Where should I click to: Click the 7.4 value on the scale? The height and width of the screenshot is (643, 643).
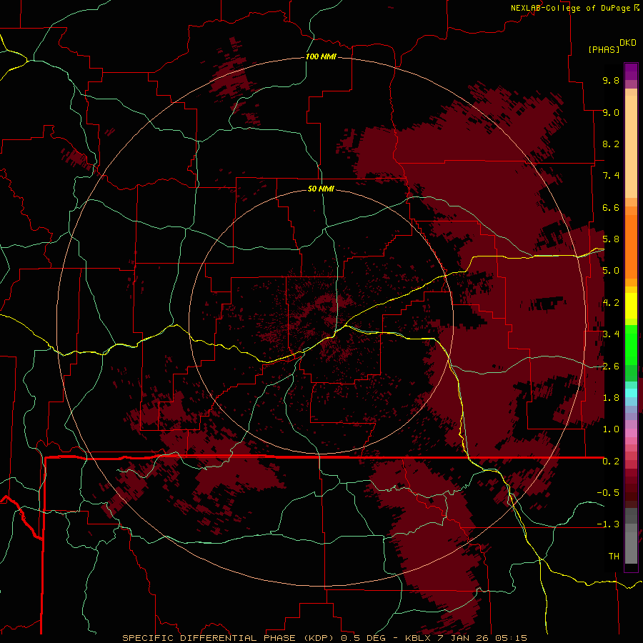point(611,176)
